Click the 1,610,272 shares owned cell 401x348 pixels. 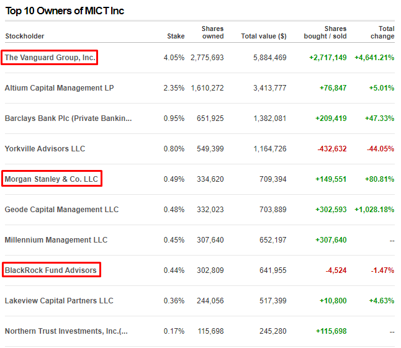pyautogui.click(x=207, y=88)
